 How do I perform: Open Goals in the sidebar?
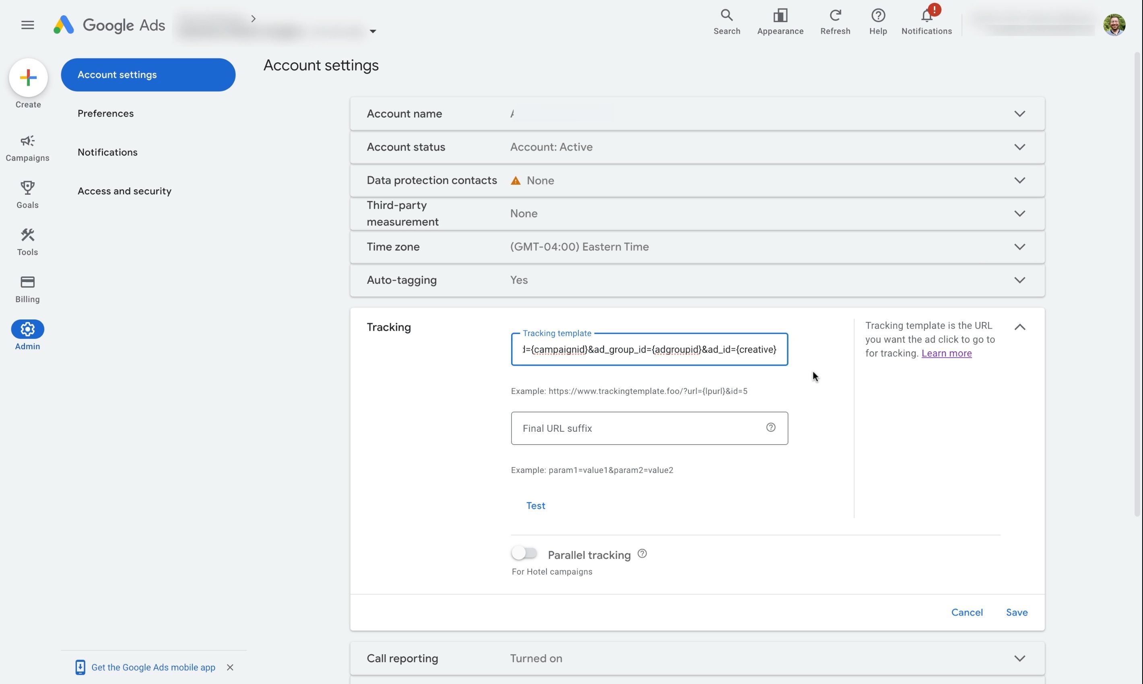point(27,195)
